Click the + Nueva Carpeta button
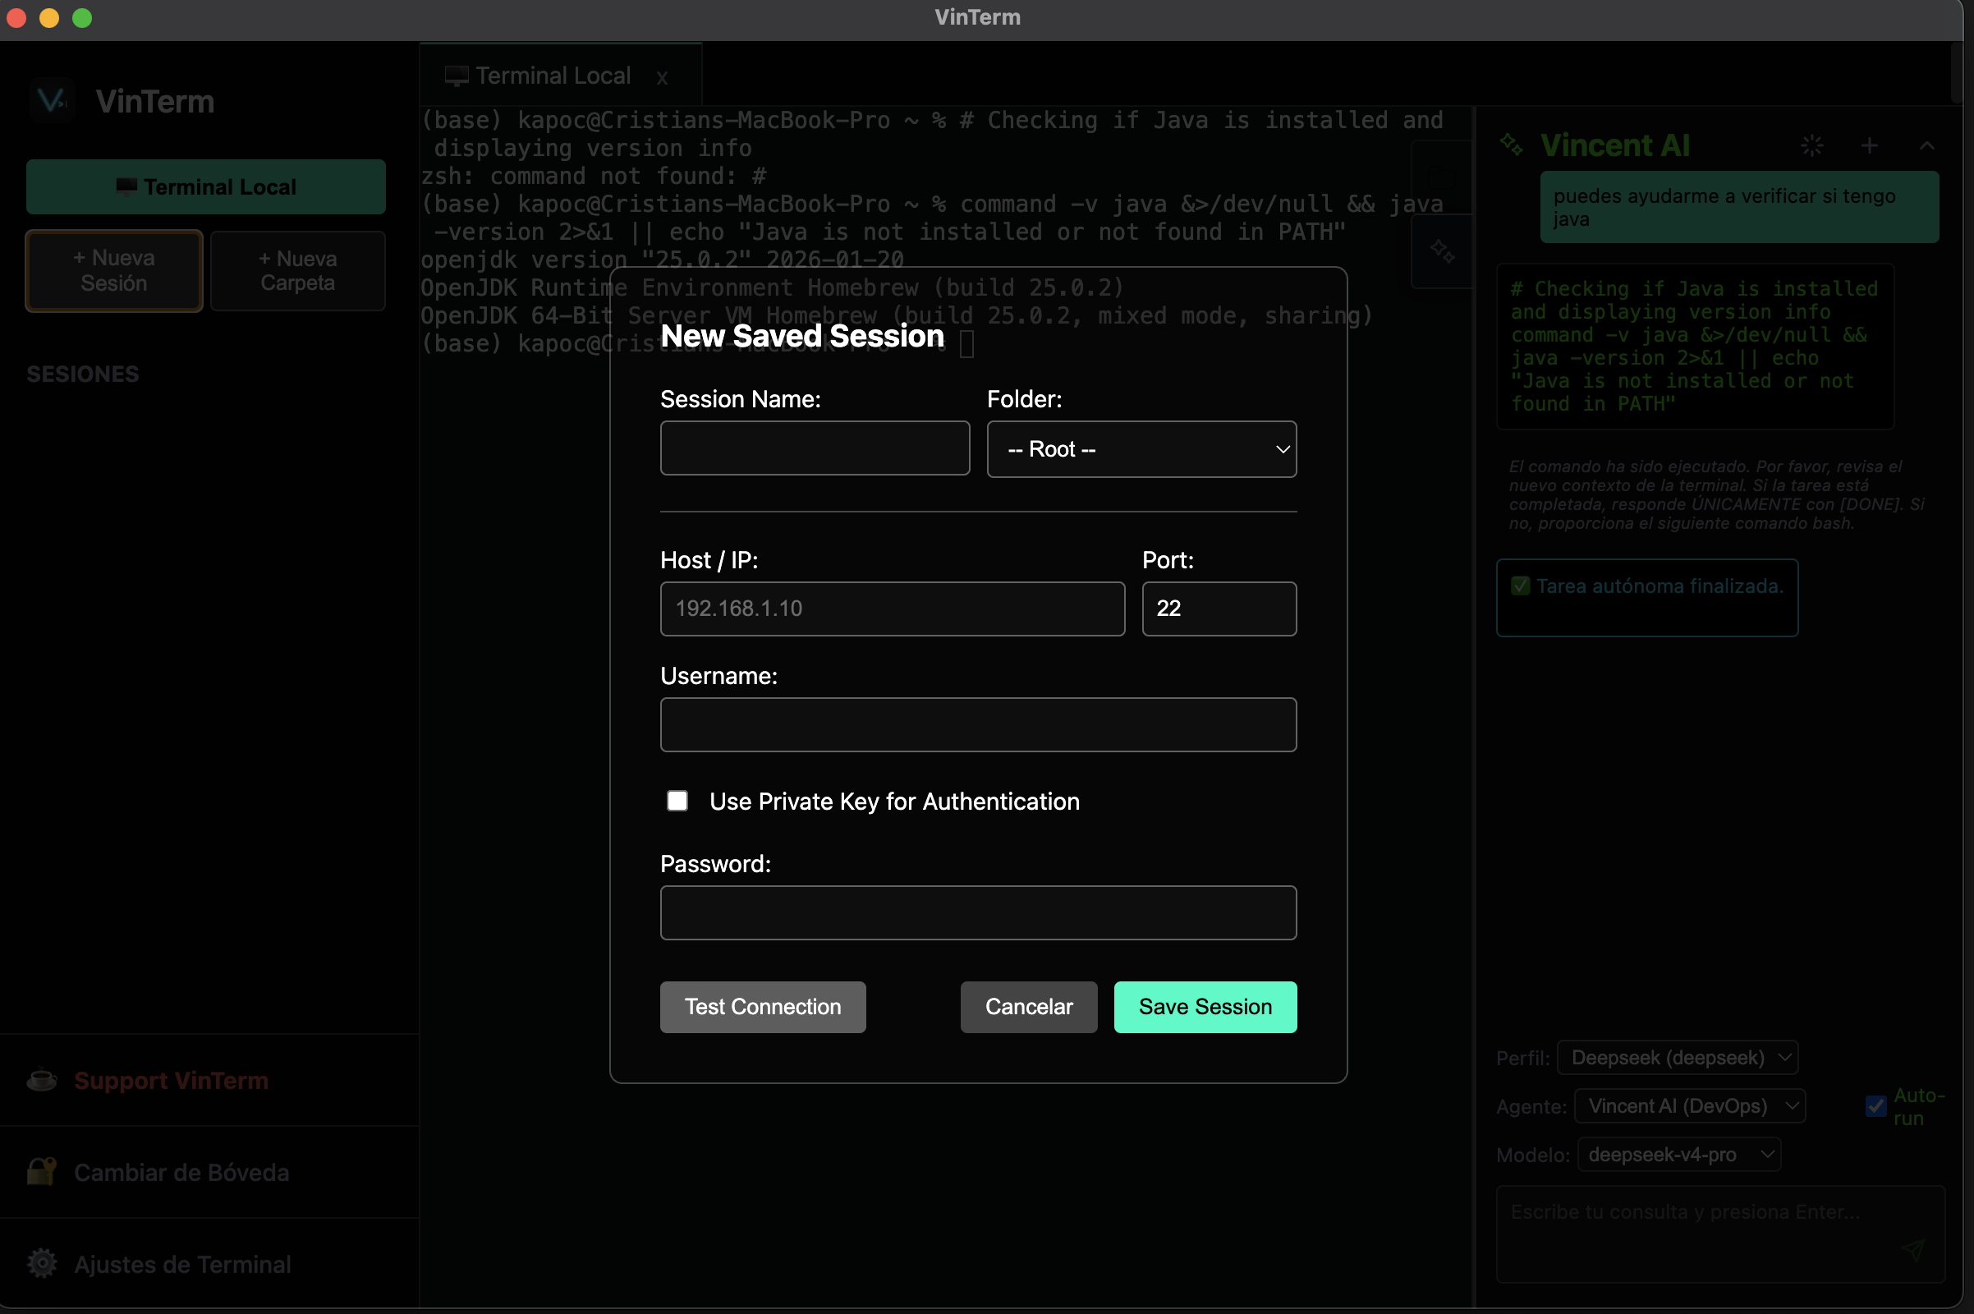This screenshot has height=1314, width=1974. pyautogui.click(x=297, y=271)
